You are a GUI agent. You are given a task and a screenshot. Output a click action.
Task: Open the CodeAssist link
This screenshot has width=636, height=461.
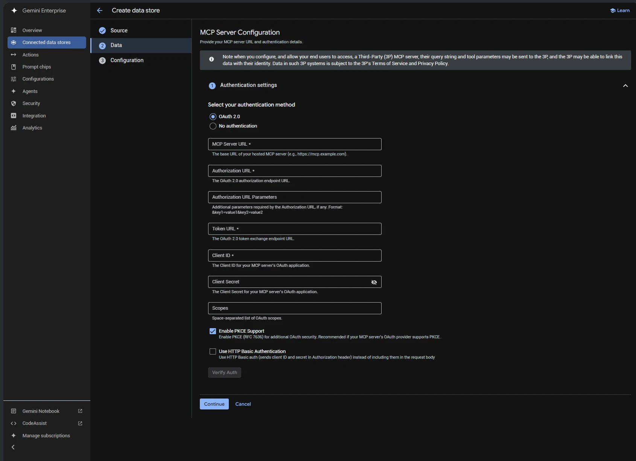tap(47, 423)
